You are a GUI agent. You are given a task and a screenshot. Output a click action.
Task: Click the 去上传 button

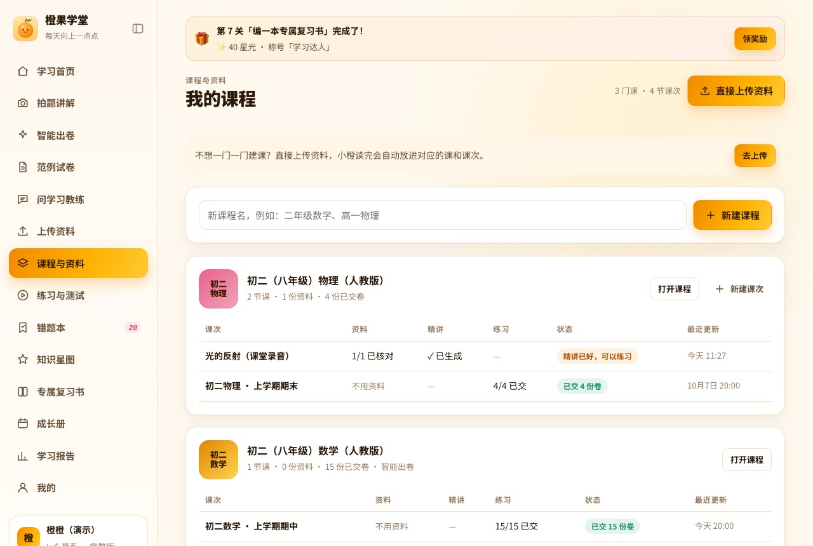pos(755,156)
